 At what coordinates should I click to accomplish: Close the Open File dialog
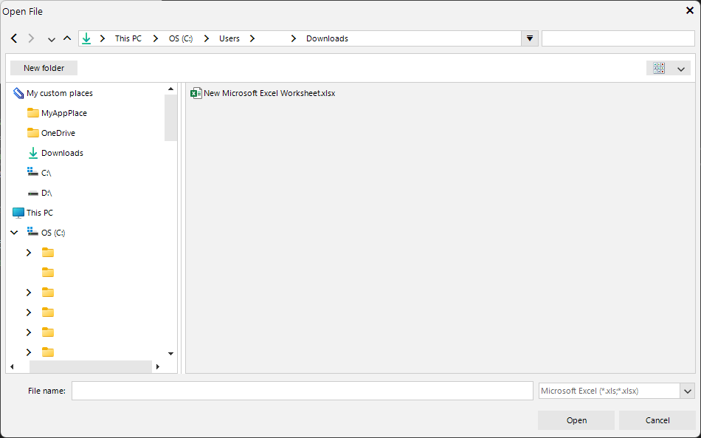coord(690,11)
